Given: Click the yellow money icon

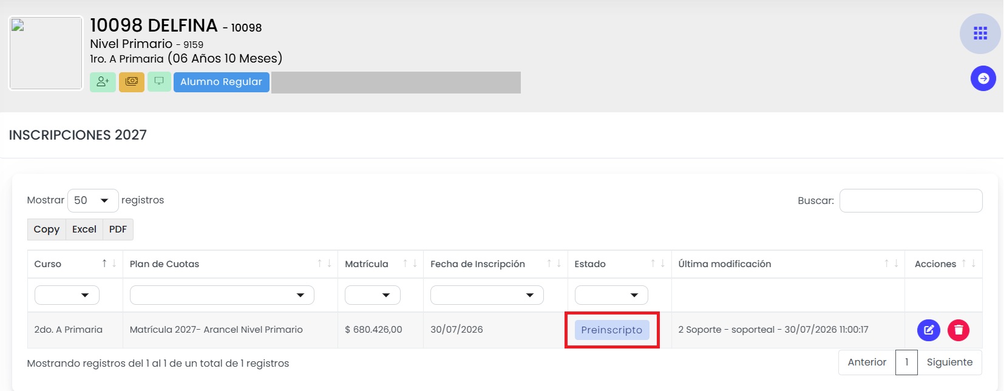Looking at the screenshot, I should 132,81.
